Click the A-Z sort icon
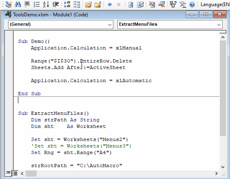Viewport: 230px width, 179px height. click(46, 4)
